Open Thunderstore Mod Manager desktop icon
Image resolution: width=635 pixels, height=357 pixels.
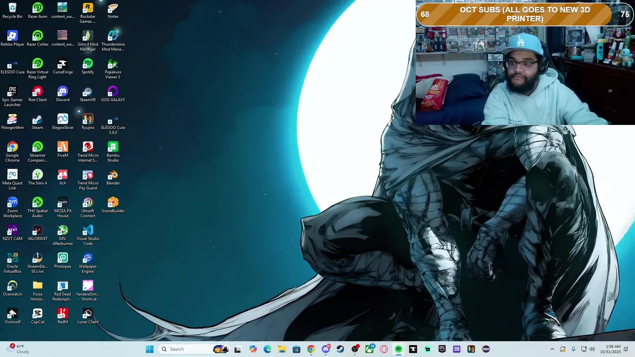pyautogui.click(x=113, y=41)
